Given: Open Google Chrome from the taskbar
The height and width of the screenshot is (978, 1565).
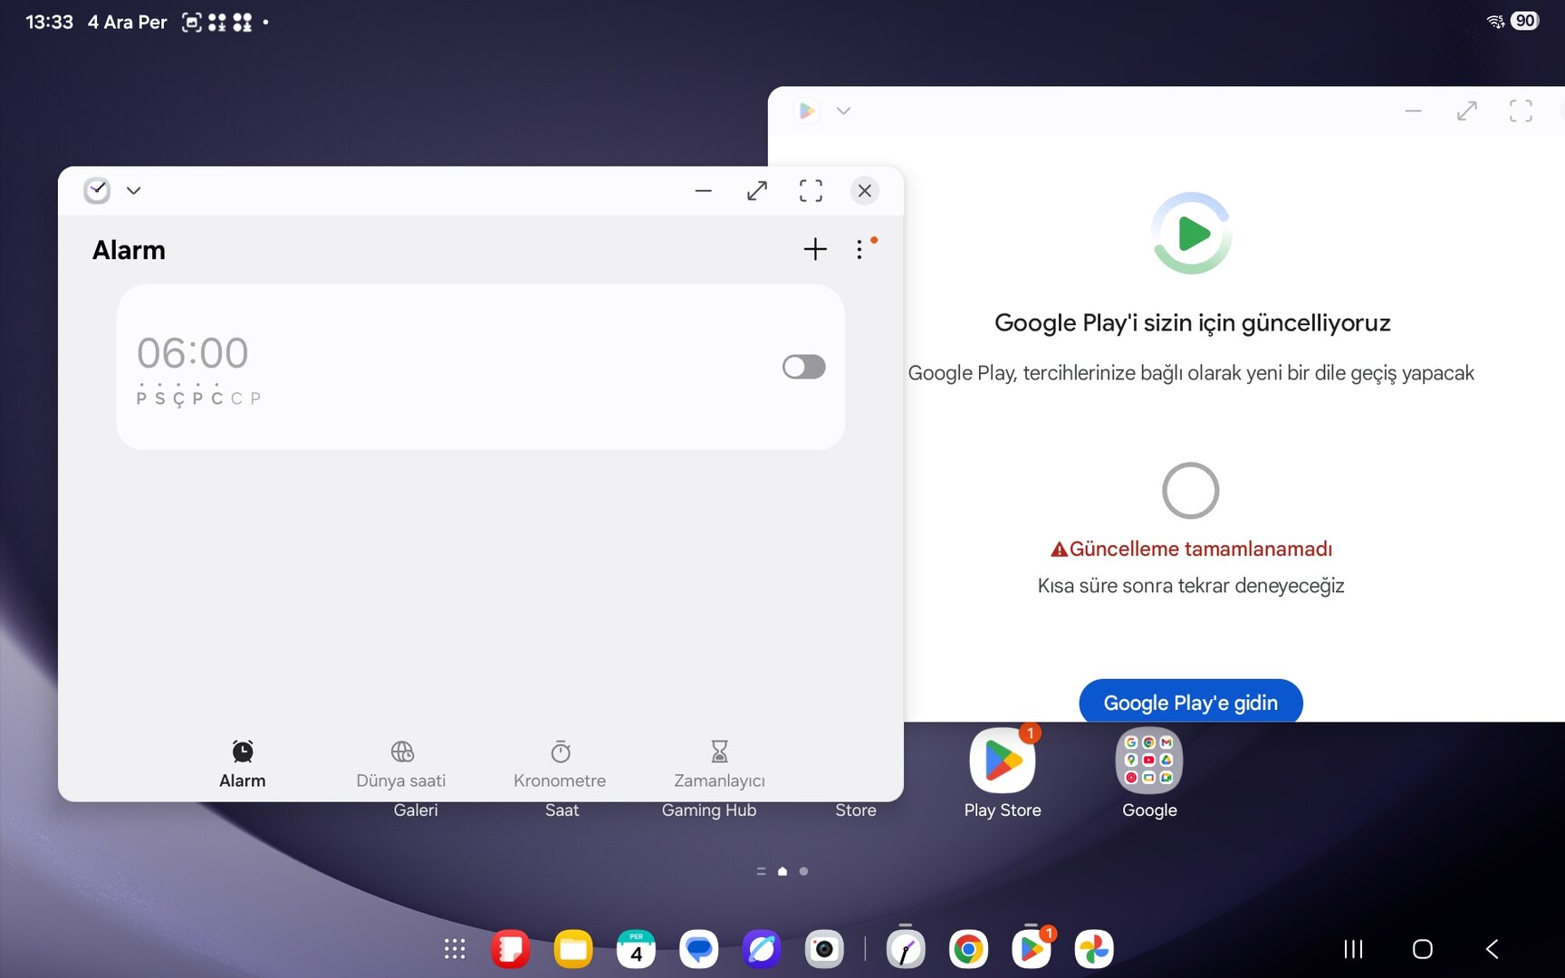Looking at the screenshot, I should 968,949.
